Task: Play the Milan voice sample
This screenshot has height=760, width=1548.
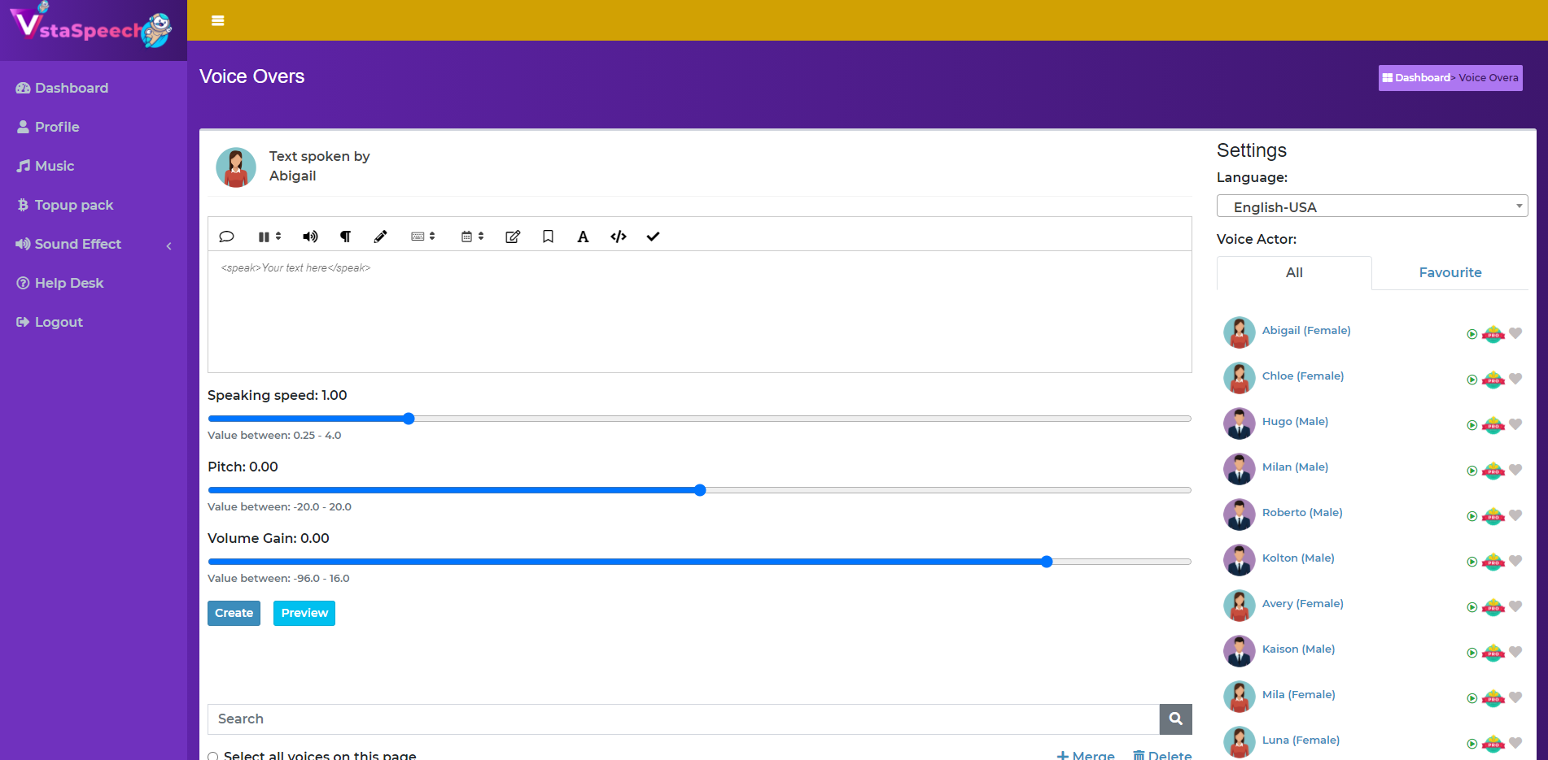Action: tap(1471, 471)
